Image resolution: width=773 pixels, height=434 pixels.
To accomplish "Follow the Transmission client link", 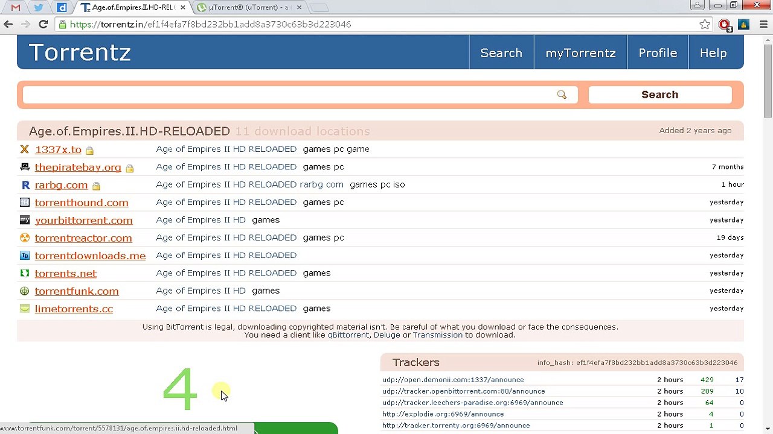I will tap(437, 335).
